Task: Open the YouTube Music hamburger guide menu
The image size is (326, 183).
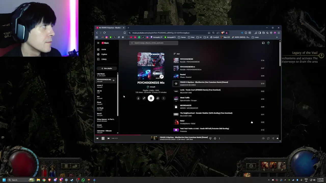Action: (x=98, y=43)
